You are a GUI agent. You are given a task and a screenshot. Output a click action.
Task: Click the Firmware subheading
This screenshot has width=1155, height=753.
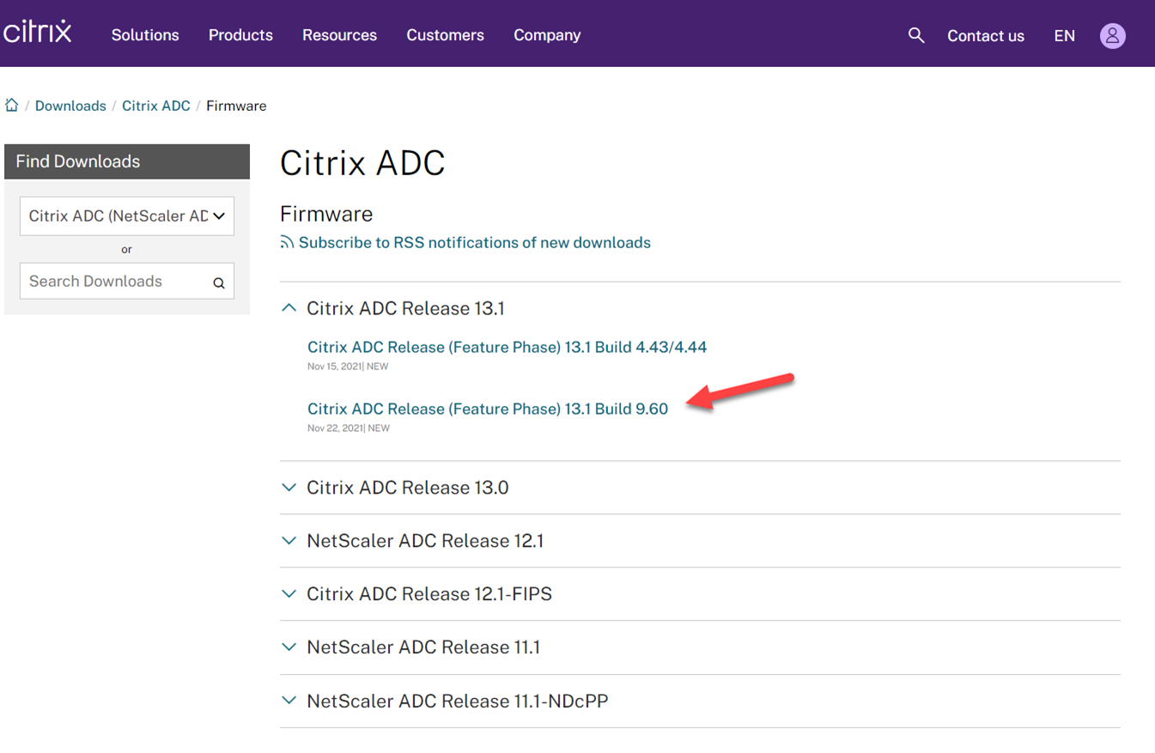(x=326, y=214)
